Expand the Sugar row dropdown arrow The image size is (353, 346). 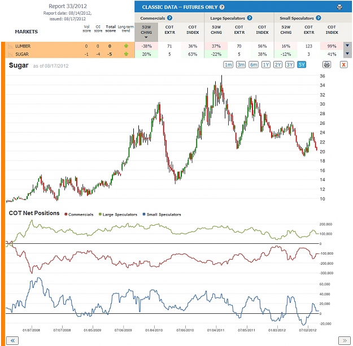(347, 54)
